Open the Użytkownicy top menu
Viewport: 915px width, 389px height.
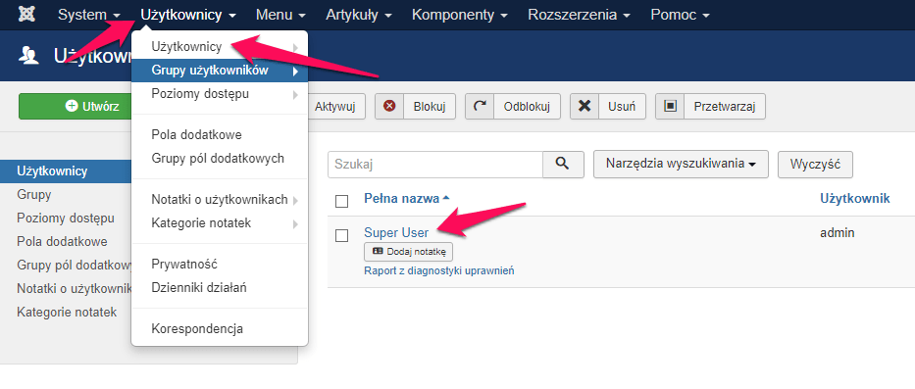[188, 15]
